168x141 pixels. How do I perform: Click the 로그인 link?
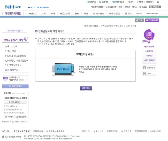[x=32, y=7]
